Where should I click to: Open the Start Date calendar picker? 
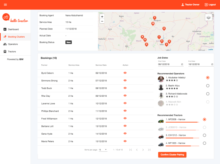coord(182,64)
